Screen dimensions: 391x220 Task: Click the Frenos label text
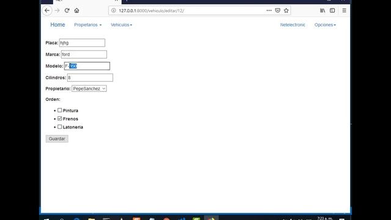tap(70, 119)
